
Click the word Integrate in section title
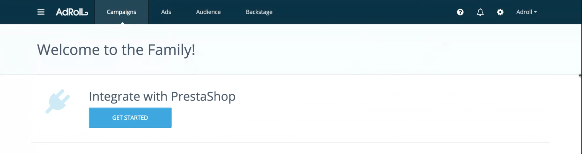click(114, 97)
